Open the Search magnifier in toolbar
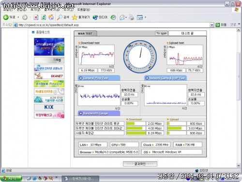The image size is (242, 182). [63, 17]
